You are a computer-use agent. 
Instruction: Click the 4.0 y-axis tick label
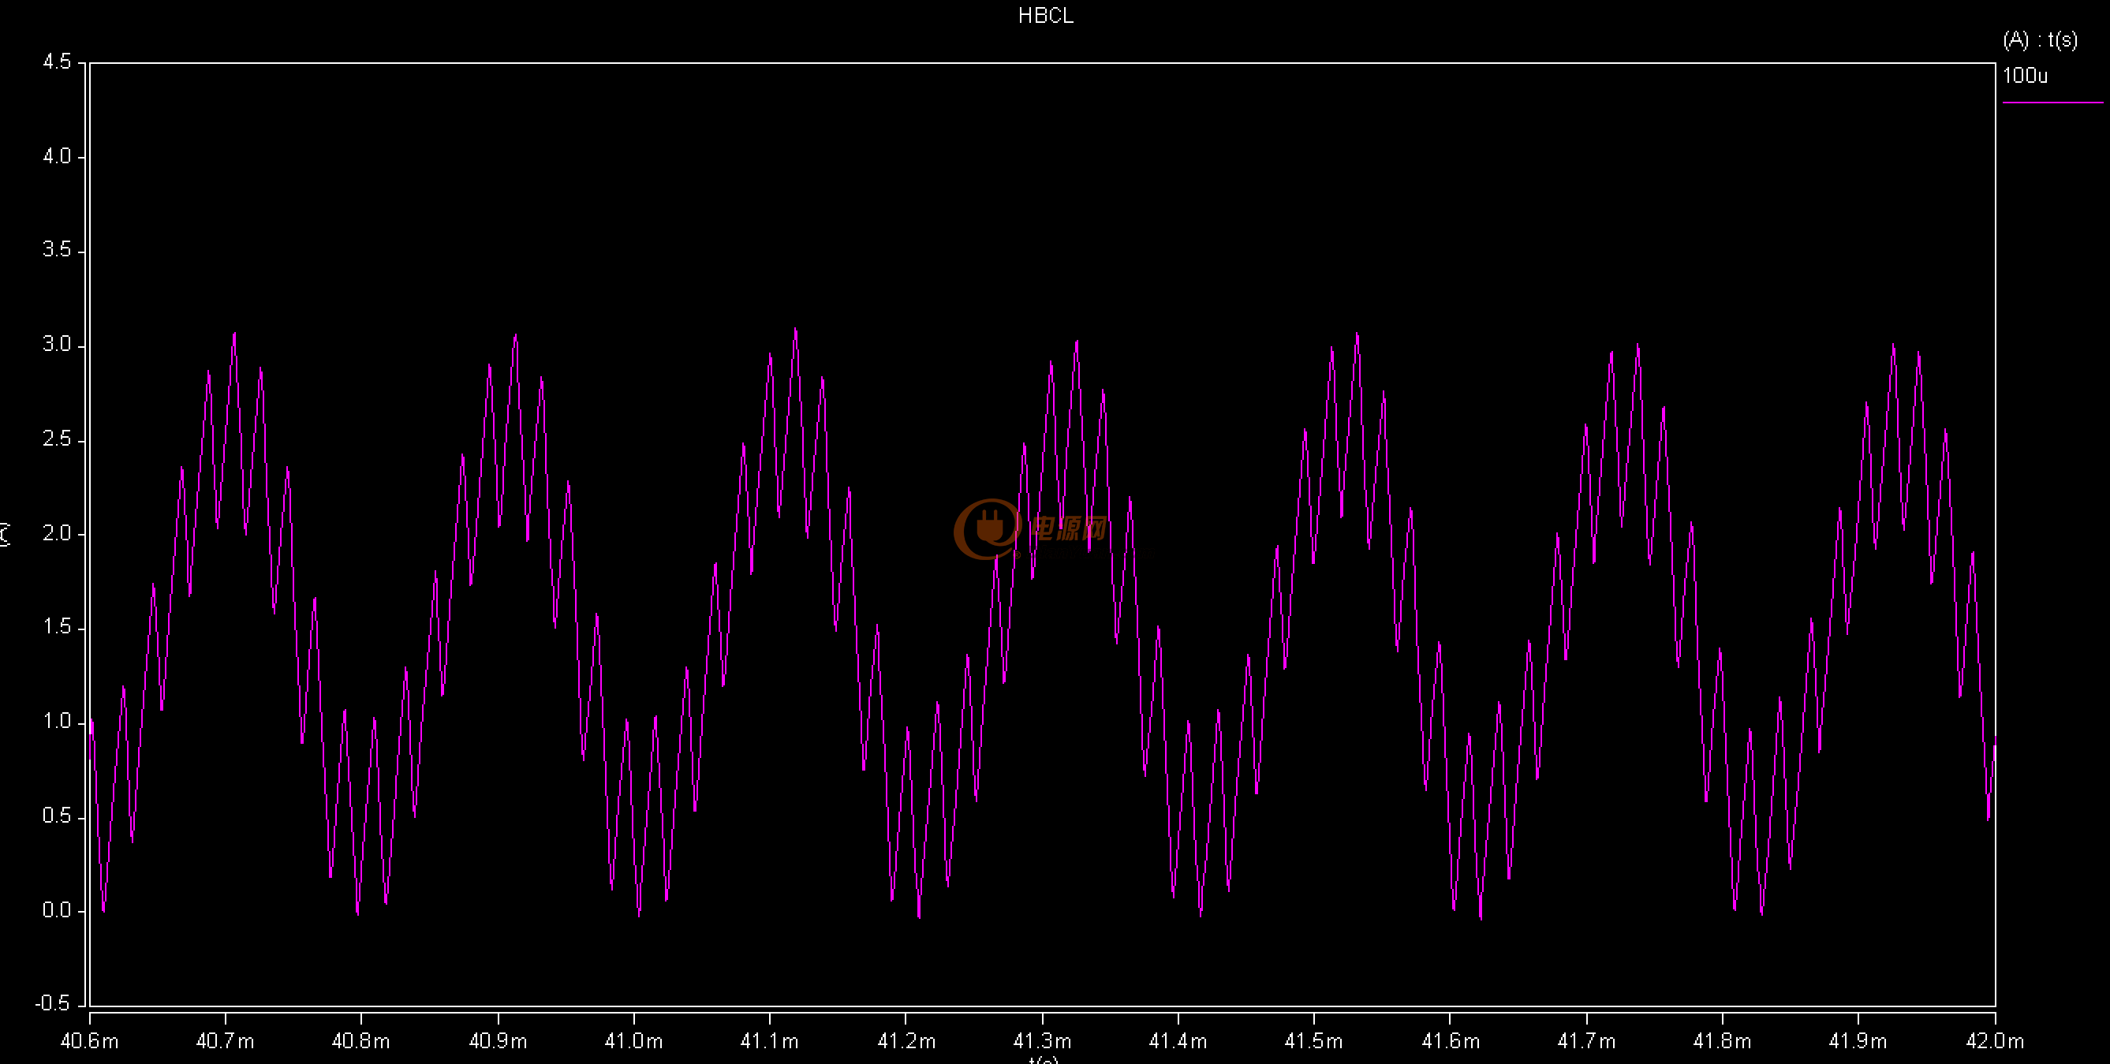[58, 156]
